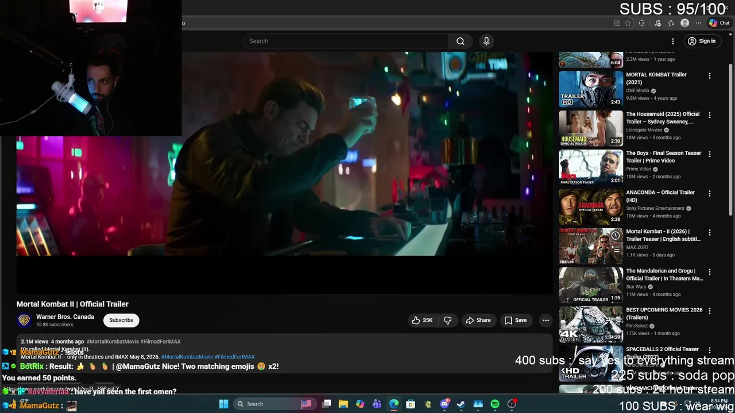
Task: Save the video to a playlist
Action: point(515,320)
